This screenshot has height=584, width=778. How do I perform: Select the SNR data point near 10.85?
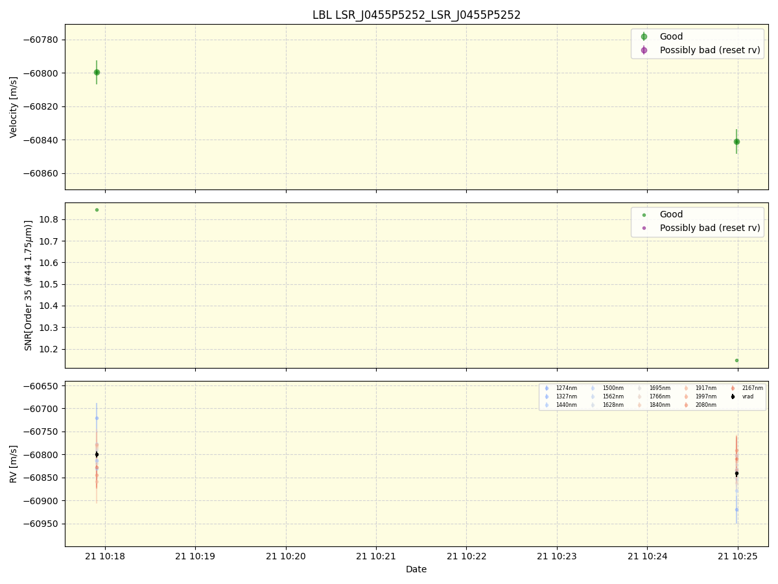[97, 210]
